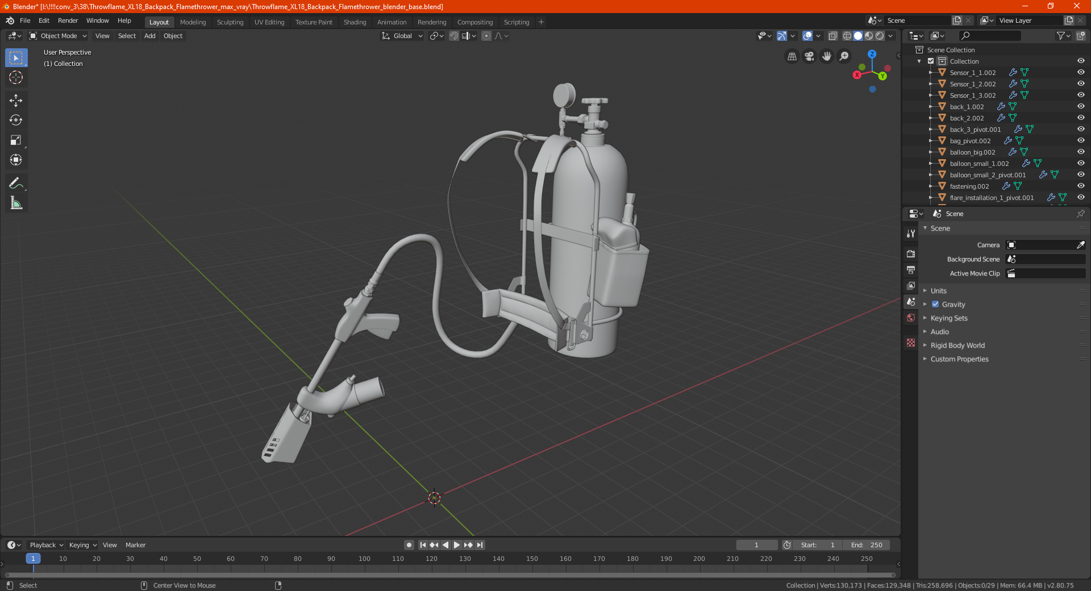The height and width of the screenshot is (591, 1091).
Task: Open the viewport Add menu
Action: pyautogui.click(x=149, y=36)
